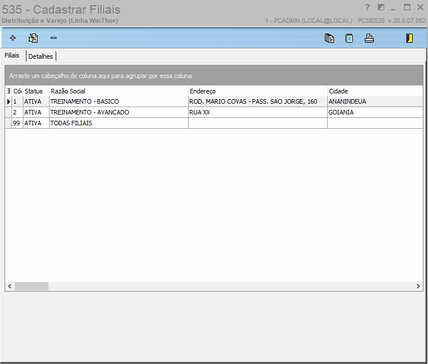Click the RUA XX address cell

pos(258,112)
